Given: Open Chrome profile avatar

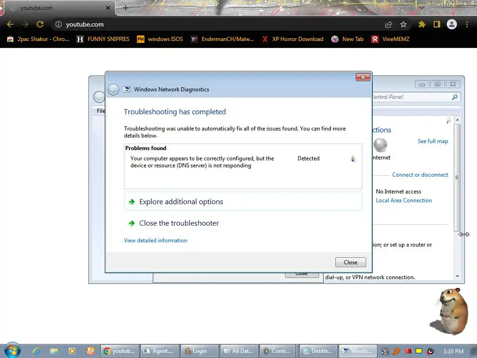Looking at the screenshot, I should [452, 24].
